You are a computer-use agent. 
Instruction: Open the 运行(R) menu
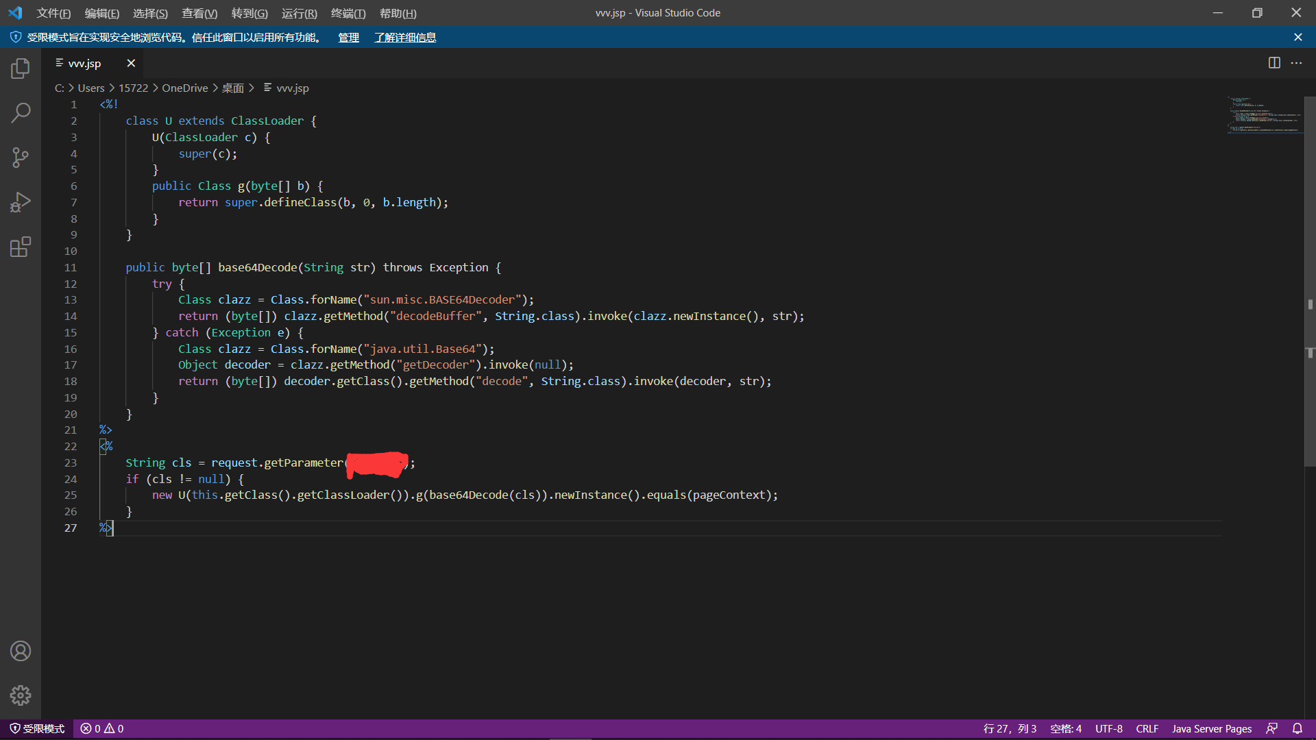pos(300,13)
